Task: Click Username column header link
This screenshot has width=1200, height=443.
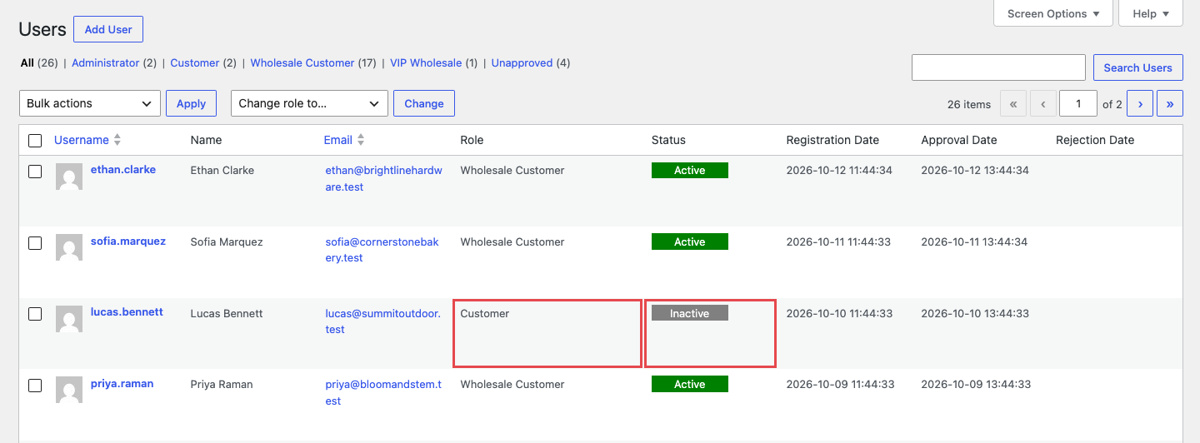Action: tap(82, 140)
